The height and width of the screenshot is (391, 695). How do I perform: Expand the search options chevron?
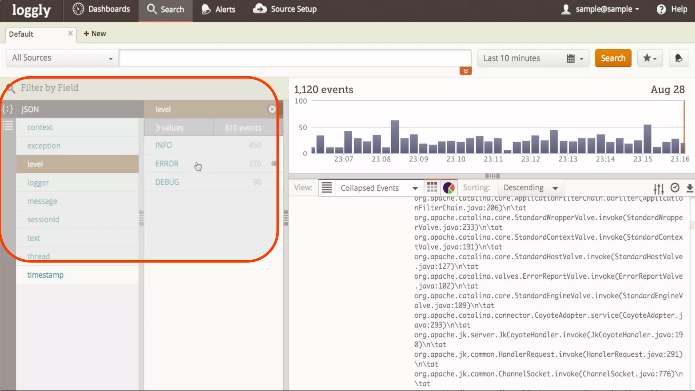pos(465,71)
